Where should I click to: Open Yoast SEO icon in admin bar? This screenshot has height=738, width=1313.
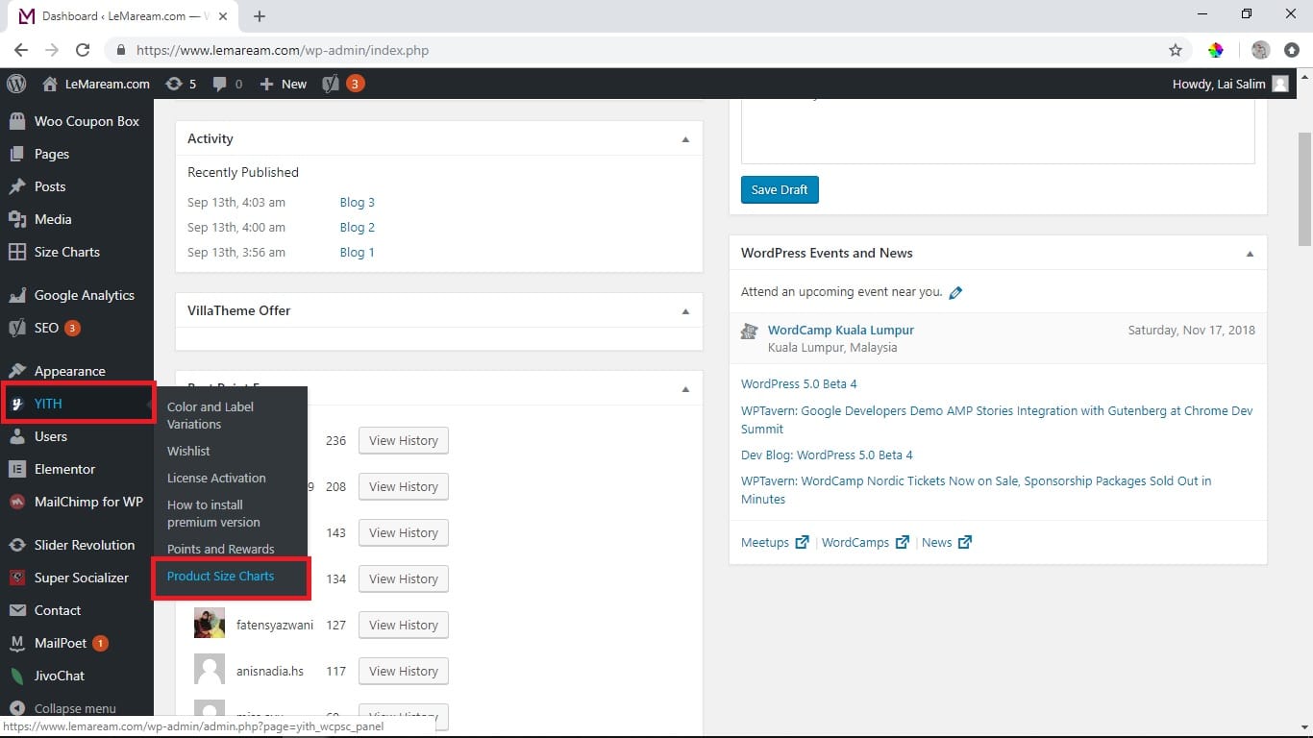(331, 84)
